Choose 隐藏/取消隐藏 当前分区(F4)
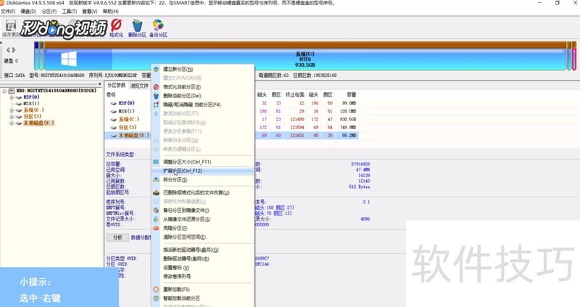Image resolution: width=580 pixels, height=307 pixels. (203, 105)
